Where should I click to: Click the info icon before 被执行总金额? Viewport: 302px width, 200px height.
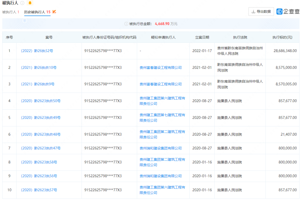click(126, 24)
